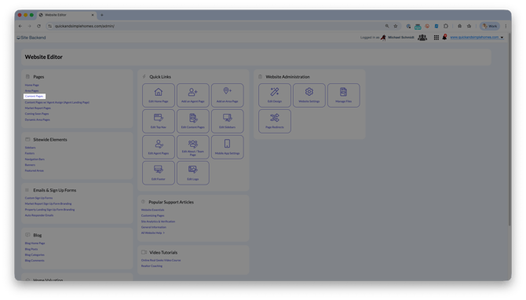Click the Navigation Bars link

[x=35, y=159]
